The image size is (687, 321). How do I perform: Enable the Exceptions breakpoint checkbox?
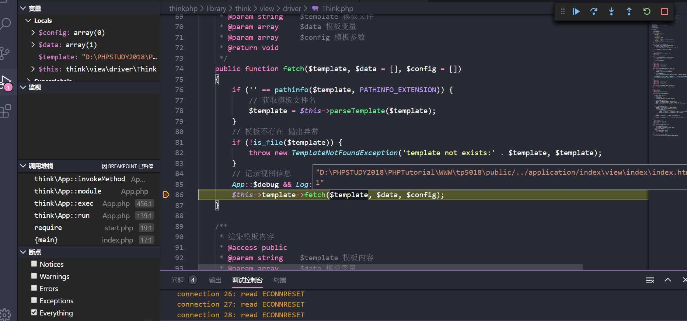[x=34, y=300]
